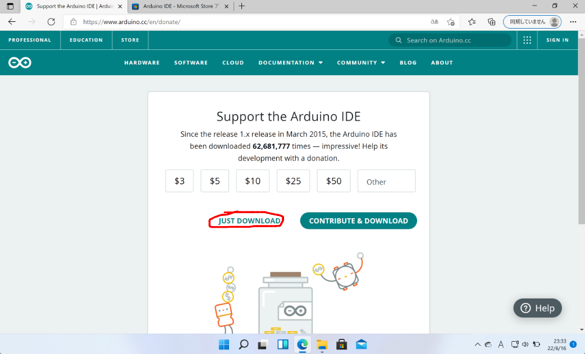Click Sign In
585x354 pixels.
tap(557, 40)
